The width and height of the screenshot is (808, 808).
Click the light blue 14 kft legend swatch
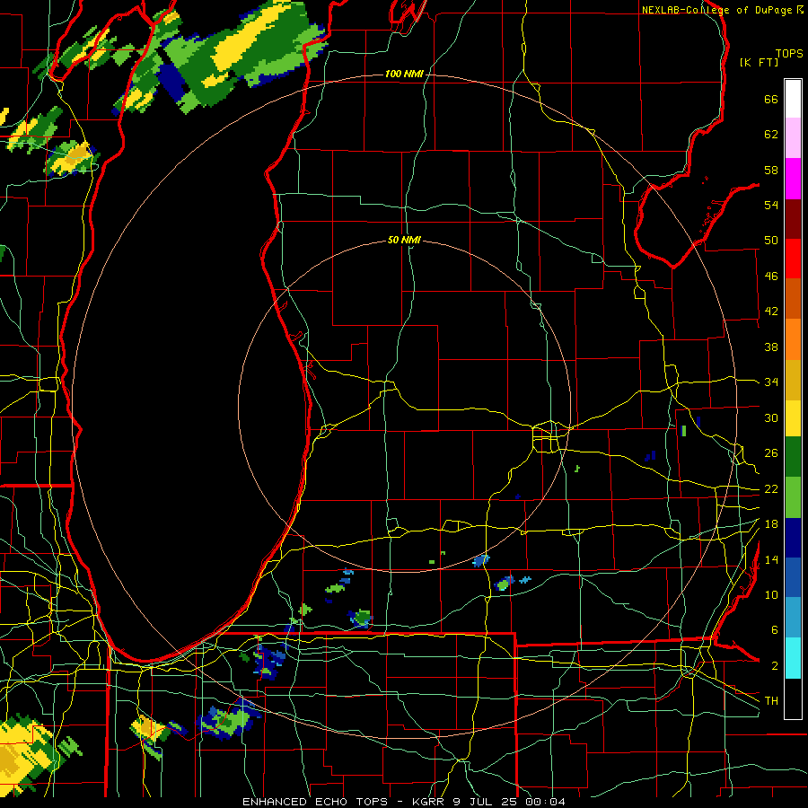tap(793, 618)
